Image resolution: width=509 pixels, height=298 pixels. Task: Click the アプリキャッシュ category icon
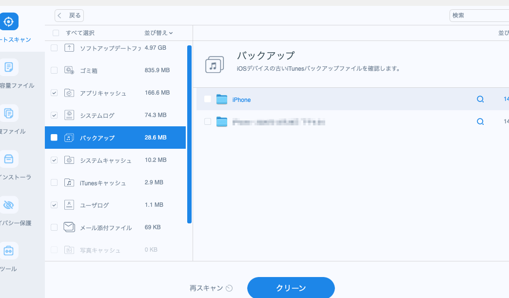click(x=69, y=93)
